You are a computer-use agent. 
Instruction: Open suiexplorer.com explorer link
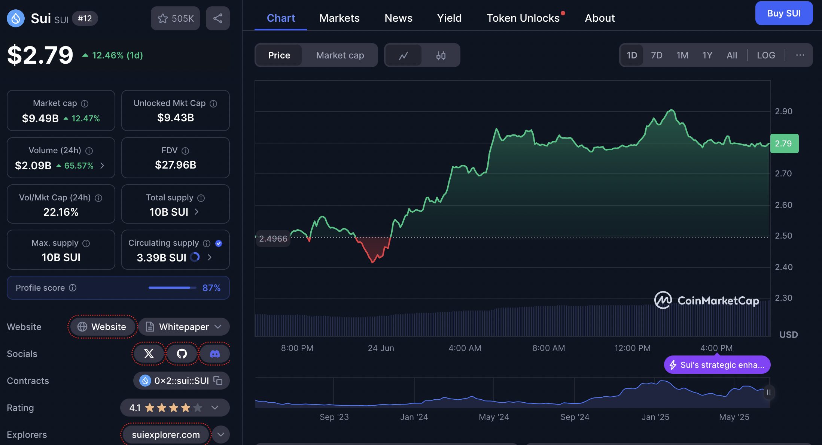tap(166, 435)
